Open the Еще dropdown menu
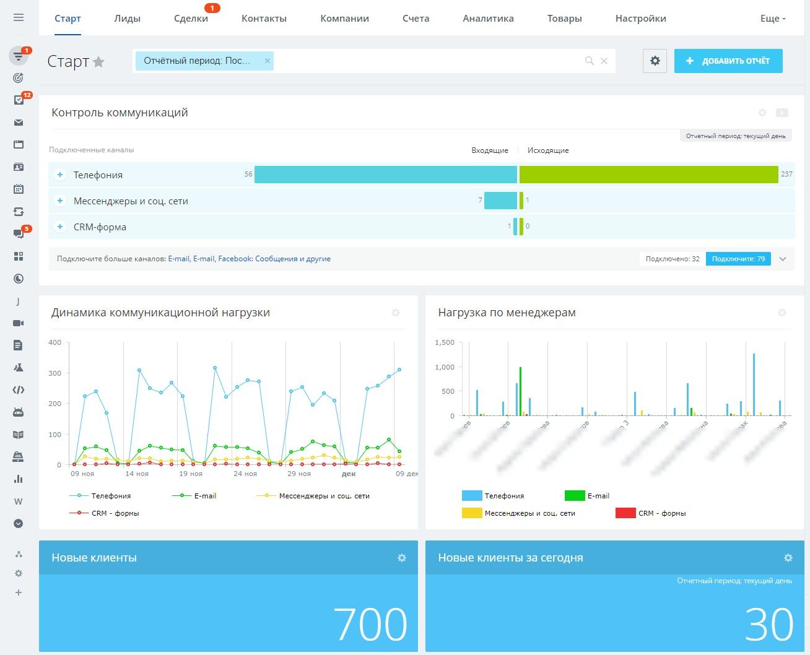The width and height of the screenshot is (810, 655). [x=772, y=19]
